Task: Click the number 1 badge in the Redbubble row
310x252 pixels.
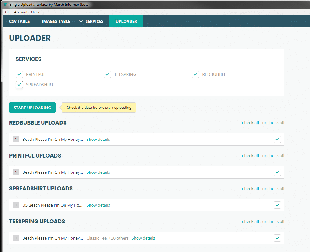Action: [x=16, y=139]
